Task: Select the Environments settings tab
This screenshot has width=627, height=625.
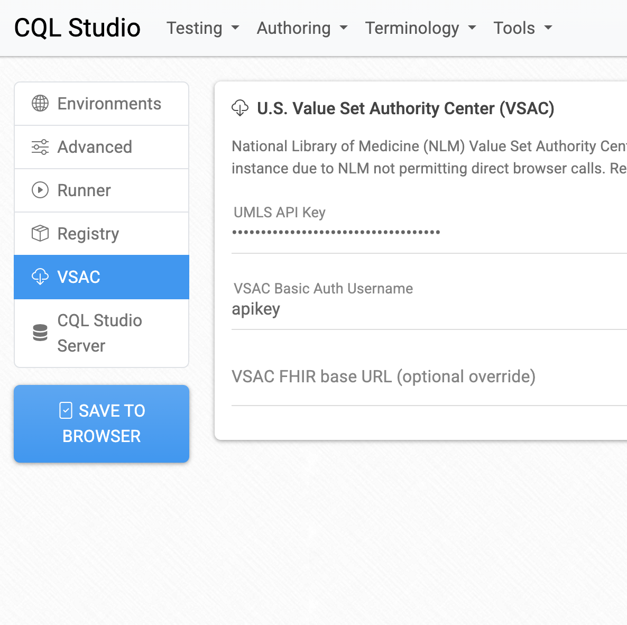Action: coord(102,104)
